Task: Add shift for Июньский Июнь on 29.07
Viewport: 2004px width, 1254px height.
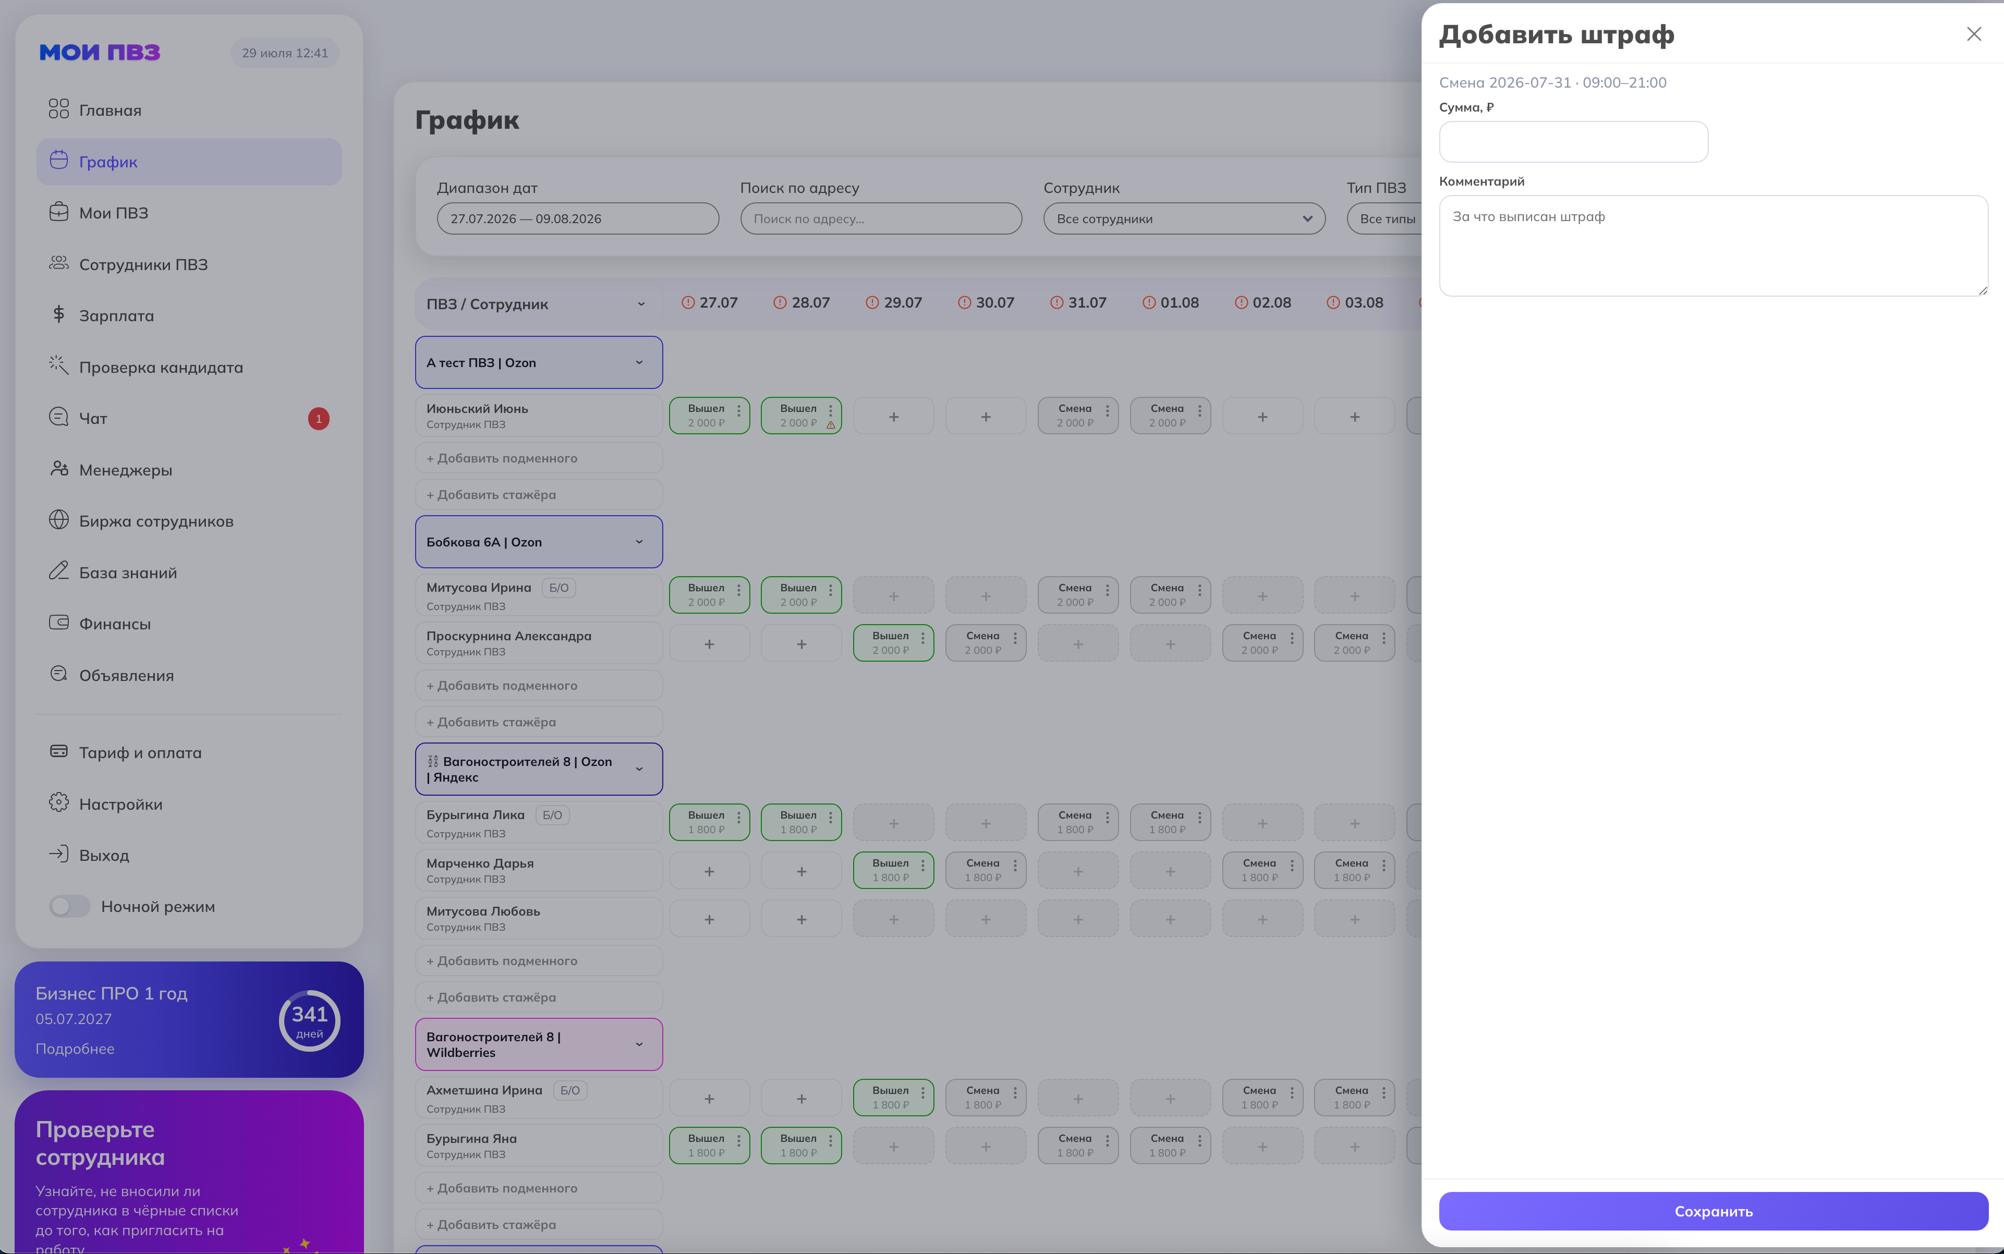Action: tap(893, 416)
